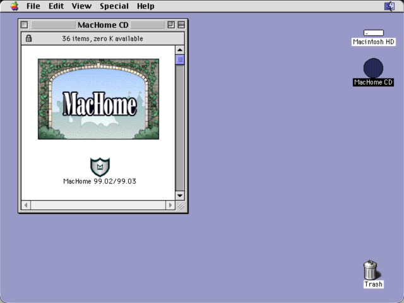The height and width of the screenshot is (303, 404).
Task: Click the 'MacHome 99.02/99.03' file label
Action: 100,181
